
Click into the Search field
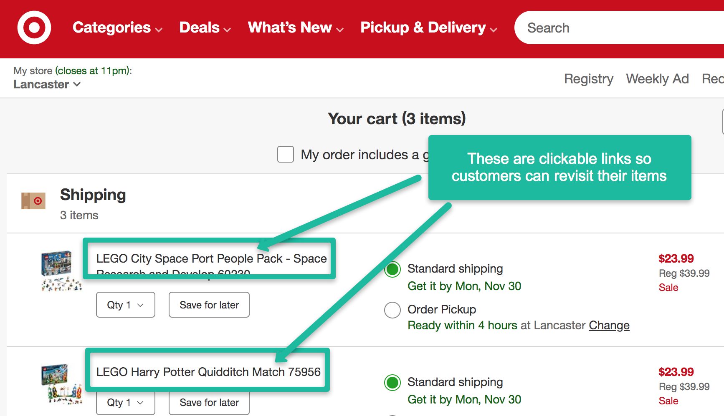(618, 28)
